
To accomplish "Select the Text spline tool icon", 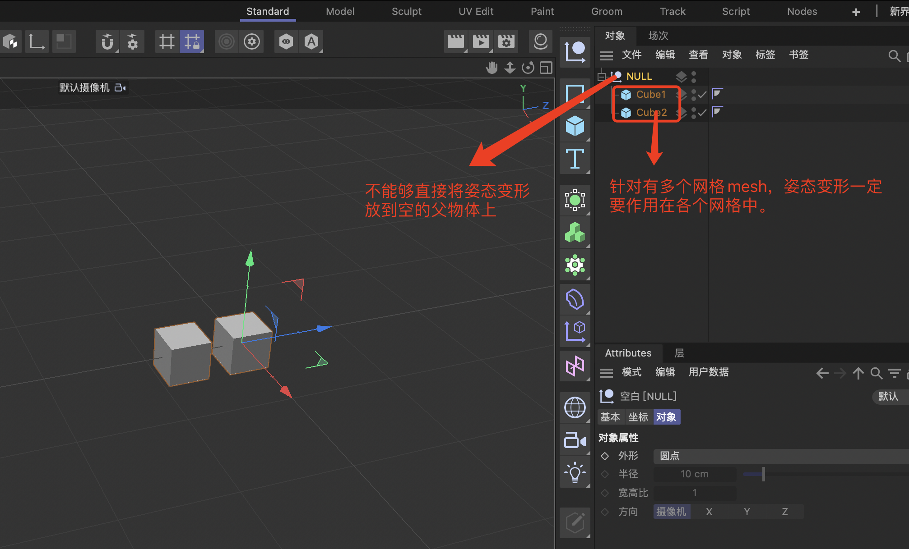I will [x=575, y=159].
